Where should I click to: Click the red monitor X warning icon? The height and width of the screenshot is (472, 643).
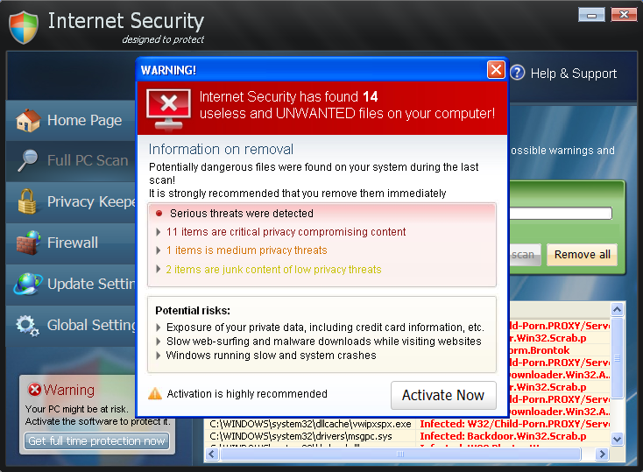click(168, 107)
